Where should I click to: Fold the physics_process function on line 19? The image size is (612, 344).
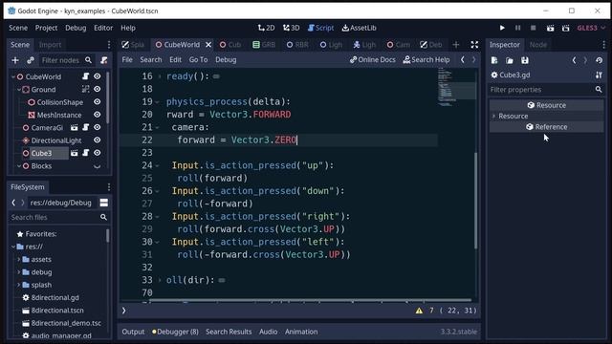[x=157, y=102]
